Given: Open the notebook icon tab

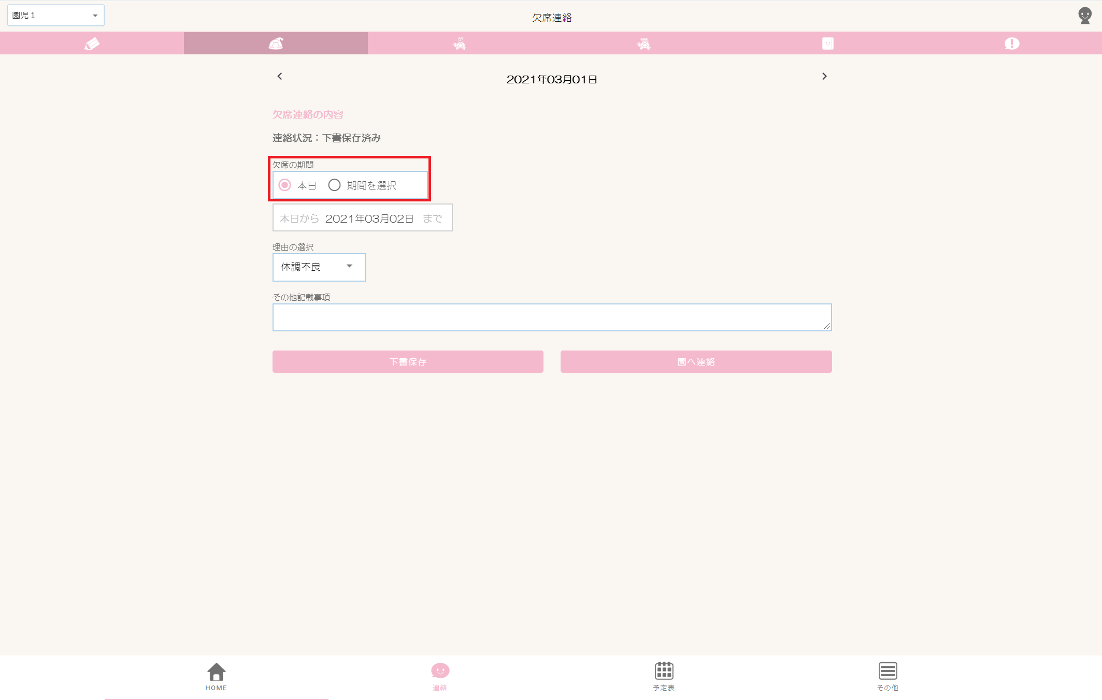Looking at the screenshot, I should (827, 43).
